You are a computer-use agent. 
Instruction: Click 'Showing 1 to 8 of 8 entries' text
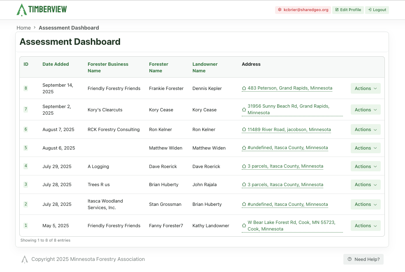[x=46, y=240]
